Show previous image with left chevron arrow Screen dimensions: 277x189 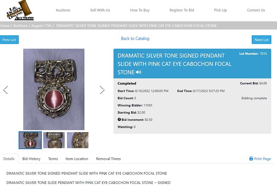[x=6, y=90]
